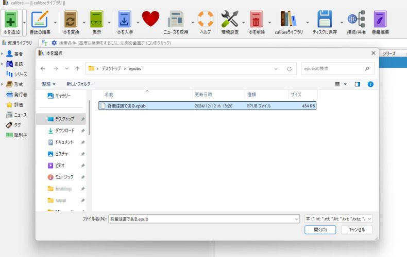This screenshot has width=407, height=257.
Task: Select the 本を変換 convert books icon
Action: [71, 19]
